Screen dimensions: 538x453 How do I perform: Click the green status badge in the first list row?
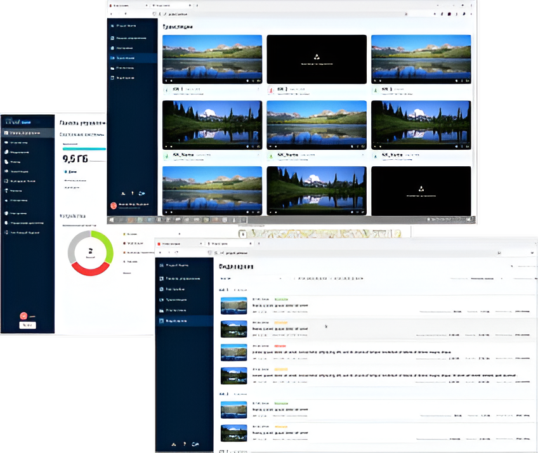coord(281,299)
